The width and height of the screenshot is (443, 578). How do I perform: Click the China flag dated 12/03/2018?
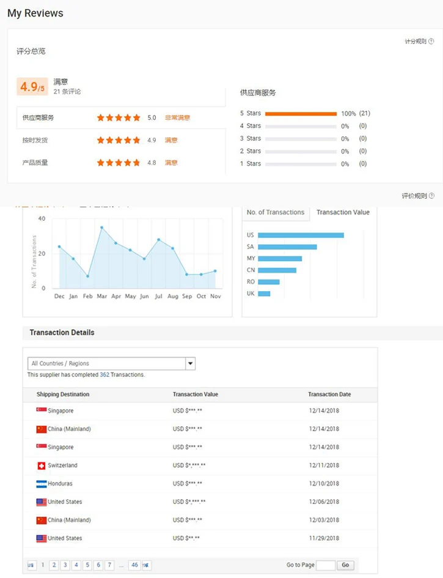pyautogui.click(x=42, y=521)
